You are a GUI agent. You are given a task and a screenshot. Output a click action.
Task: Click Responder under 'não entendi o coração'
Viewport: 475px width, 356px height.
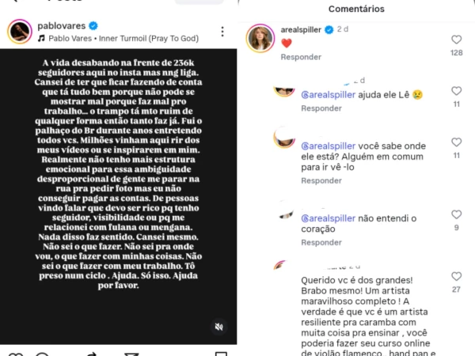(x=321, y=243)
